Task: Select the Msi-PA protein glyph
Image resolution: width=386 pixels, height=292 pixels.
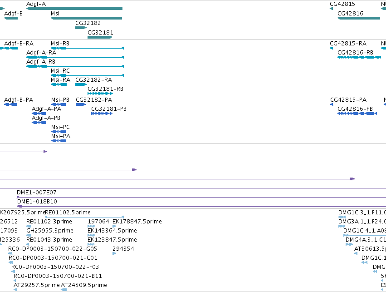Action: click(59, 141)
